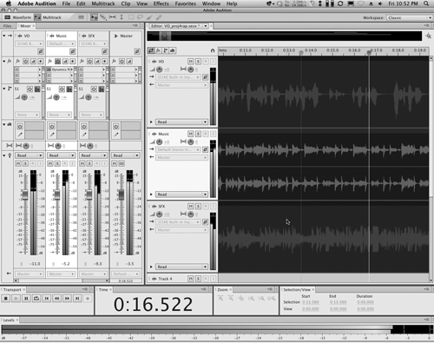Select the Move tool in toolbar
The width and height of the screenshot is (434, 343).
tap(94, 17)
